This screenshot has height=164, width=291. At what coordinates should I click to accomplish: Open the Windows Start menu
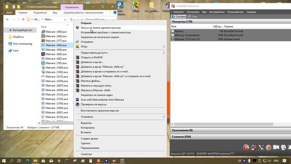pyautogui.click(x=4, y=161)
